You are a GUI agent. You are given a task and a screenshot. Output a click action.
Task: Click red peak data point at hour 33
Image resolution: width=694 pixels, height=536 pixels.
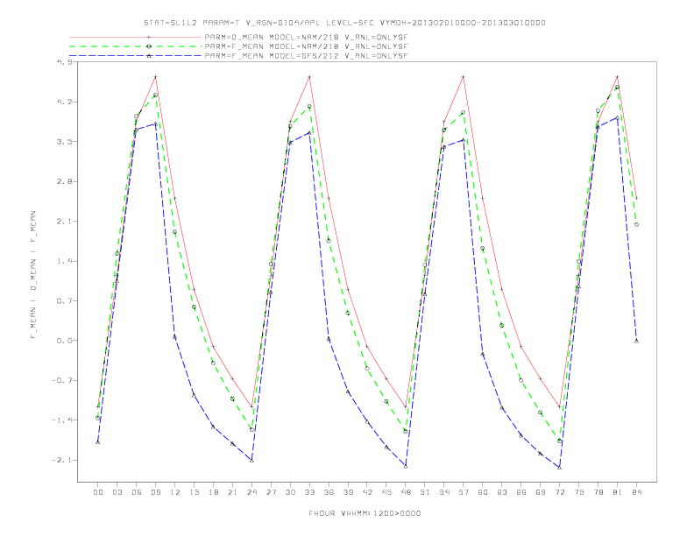tap(309, 77)
